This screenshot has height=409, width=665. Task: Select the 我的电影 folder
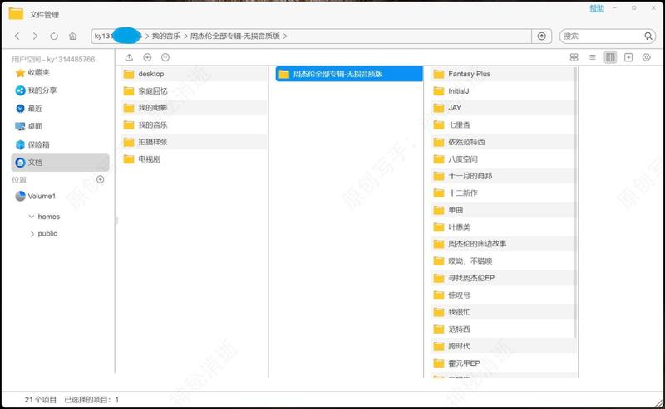[x=194, y=108]
